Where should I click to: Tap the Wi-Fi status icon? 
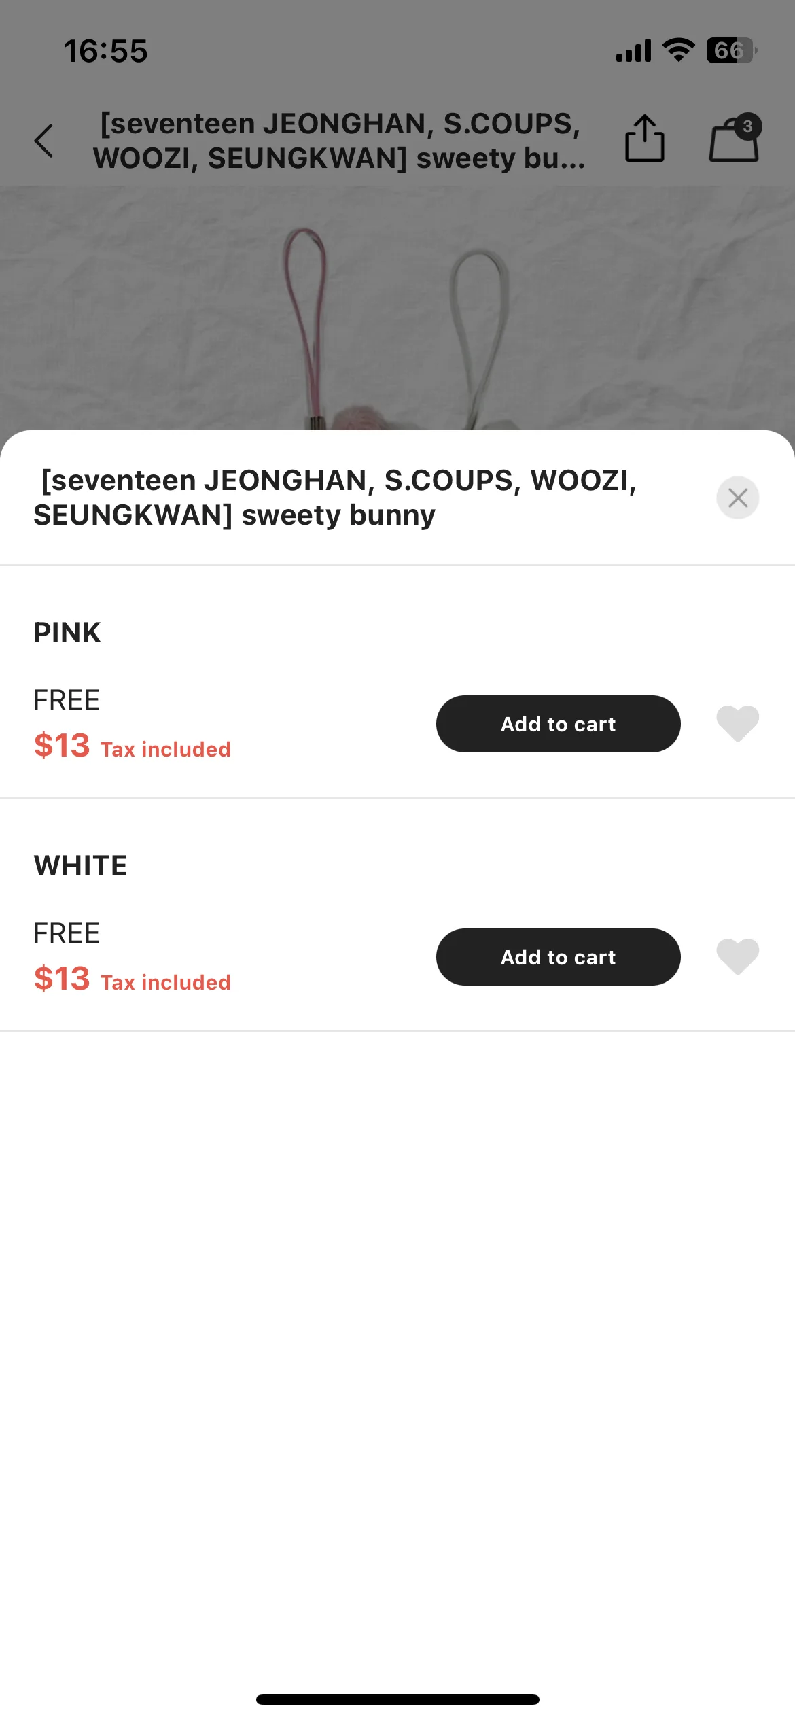click(x=678, y=50)
